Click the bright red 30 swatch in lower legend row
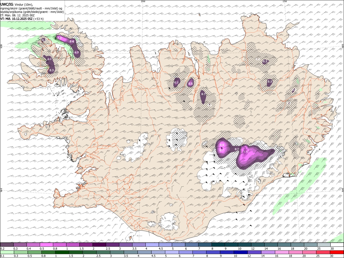Viewport: 344px width, 258px height. [x=337, y=252]
